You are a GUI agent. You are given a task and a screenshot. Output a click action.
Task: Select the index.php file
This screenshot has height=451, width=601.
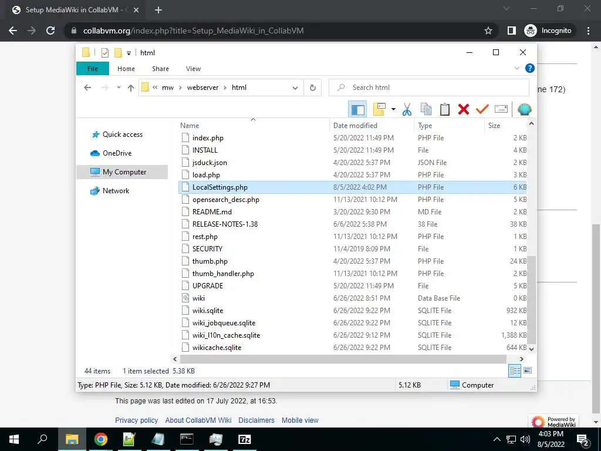pos(208,137)
